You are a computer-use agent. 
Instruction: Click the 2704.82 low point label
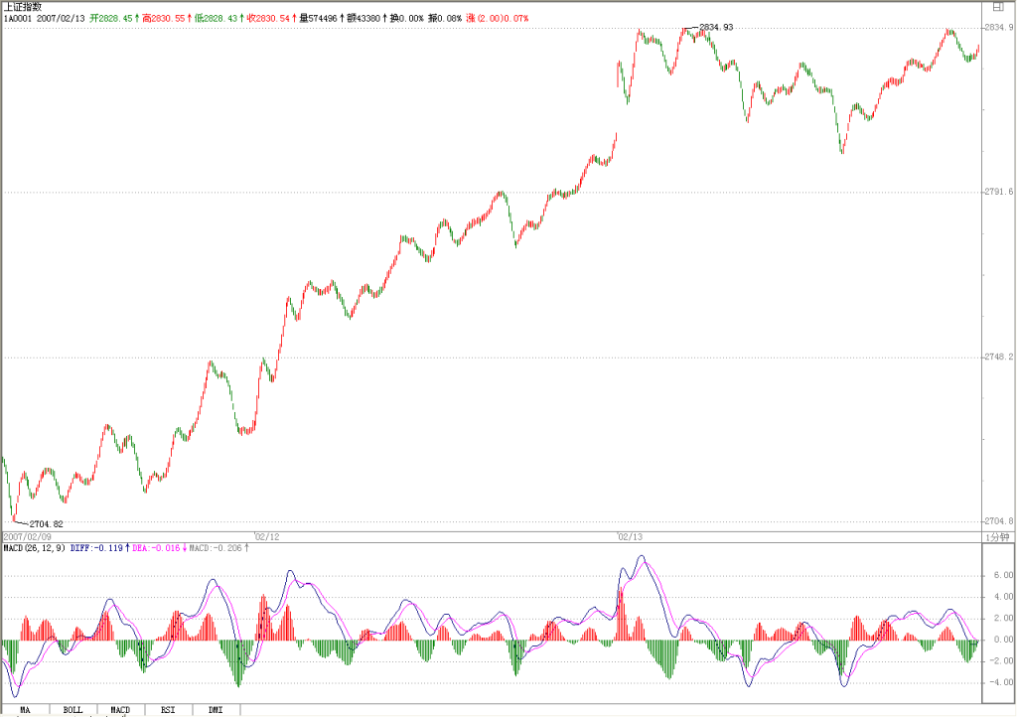coord(46,523)
